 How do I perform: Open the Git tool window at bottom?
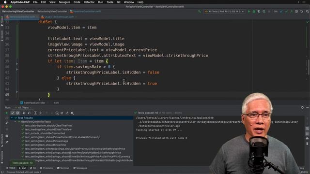pos(33,168)
